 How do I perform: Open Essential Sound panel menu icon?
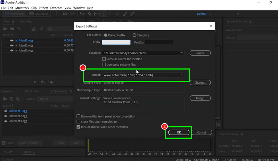[250, 22]
